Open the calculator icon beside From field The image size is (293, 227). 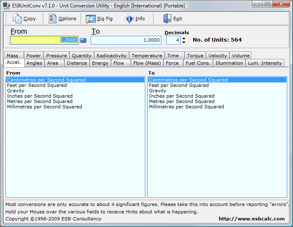tap(83, 40)
